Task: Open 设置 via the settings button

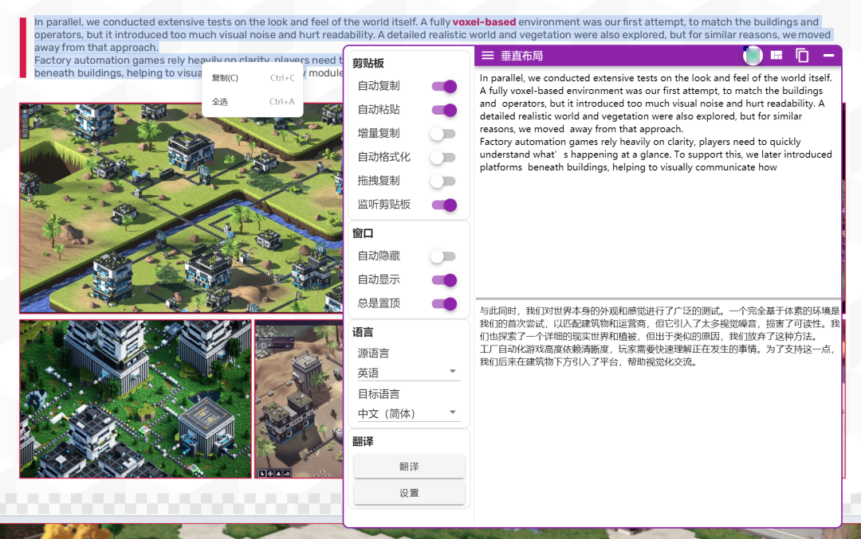Action: [409, 492]
